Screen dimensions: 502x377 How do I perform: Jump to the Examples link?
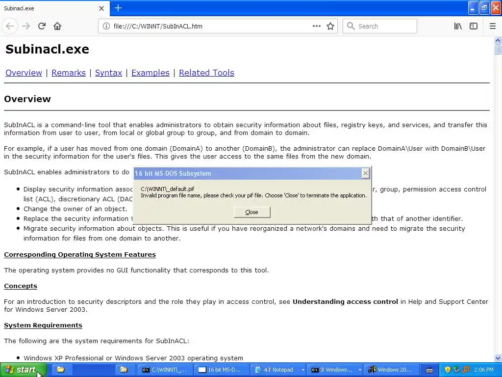tap(151, 73)
